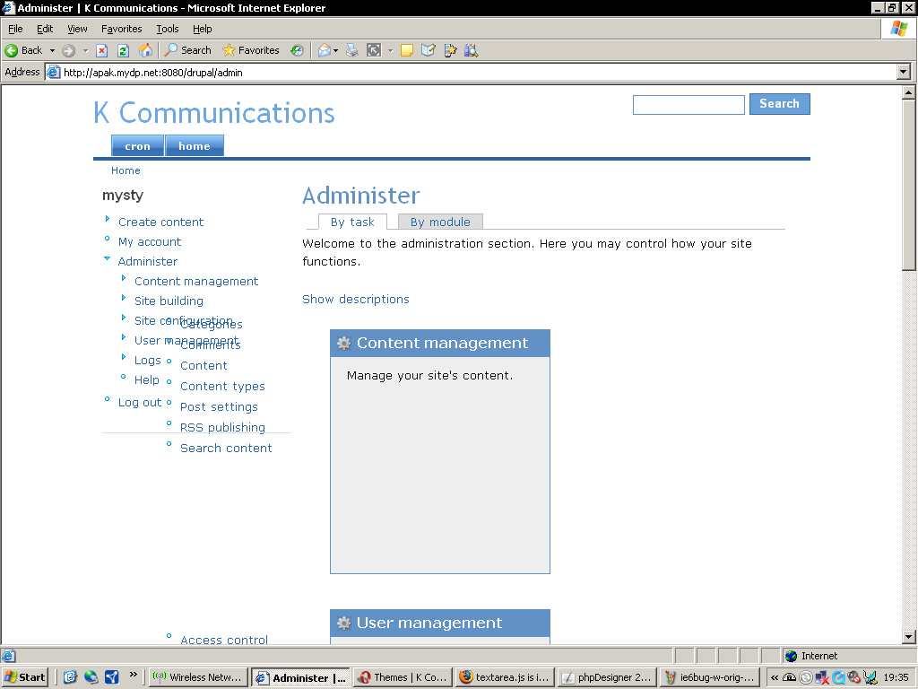The image size is (918, 689).
Task: Click the Windows Start button
Action: [25, 677]
